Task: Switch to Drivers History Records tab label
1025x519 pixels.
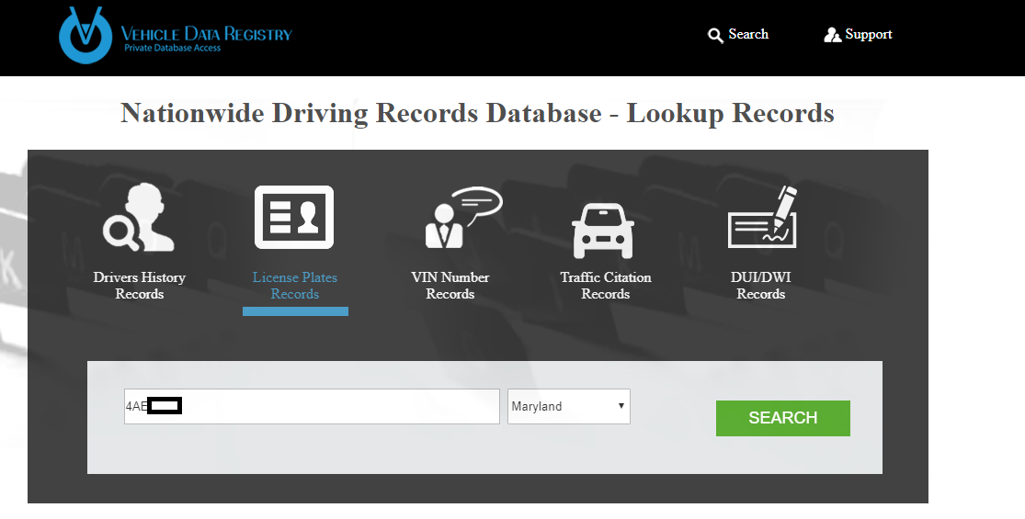Action: 139,286
